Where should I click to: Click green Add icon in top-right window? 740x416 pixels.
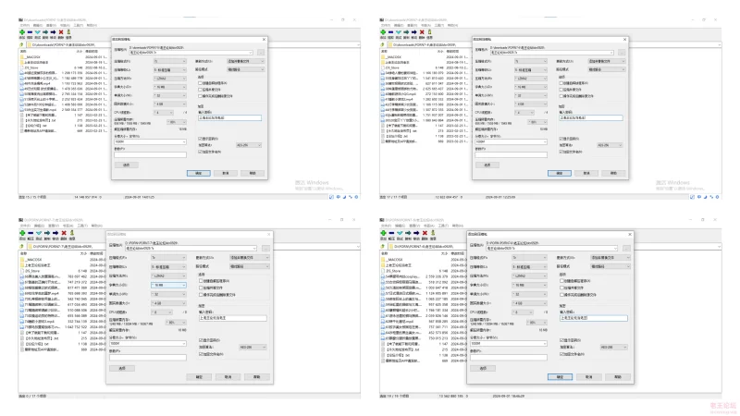click(x=383, y=32)
